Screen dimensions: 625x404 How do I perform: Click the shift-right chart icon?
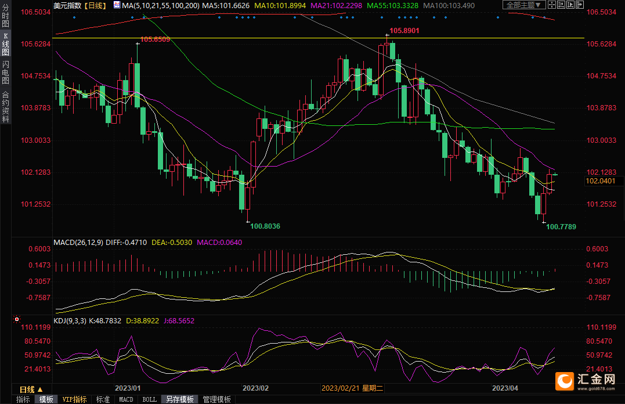coord(580,5)
